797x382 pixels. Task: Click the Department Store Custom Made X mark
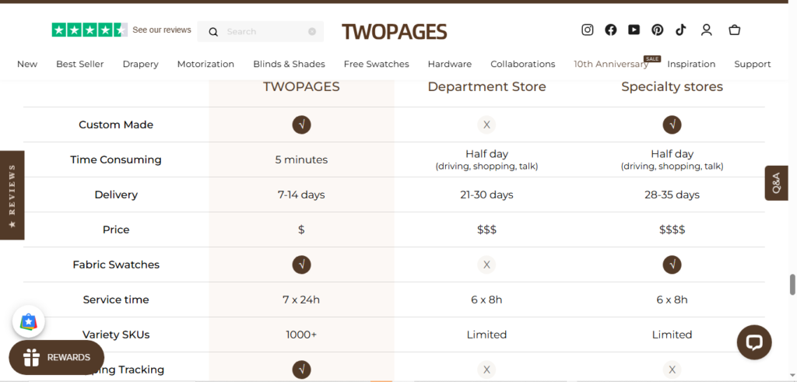pos(486,124)
